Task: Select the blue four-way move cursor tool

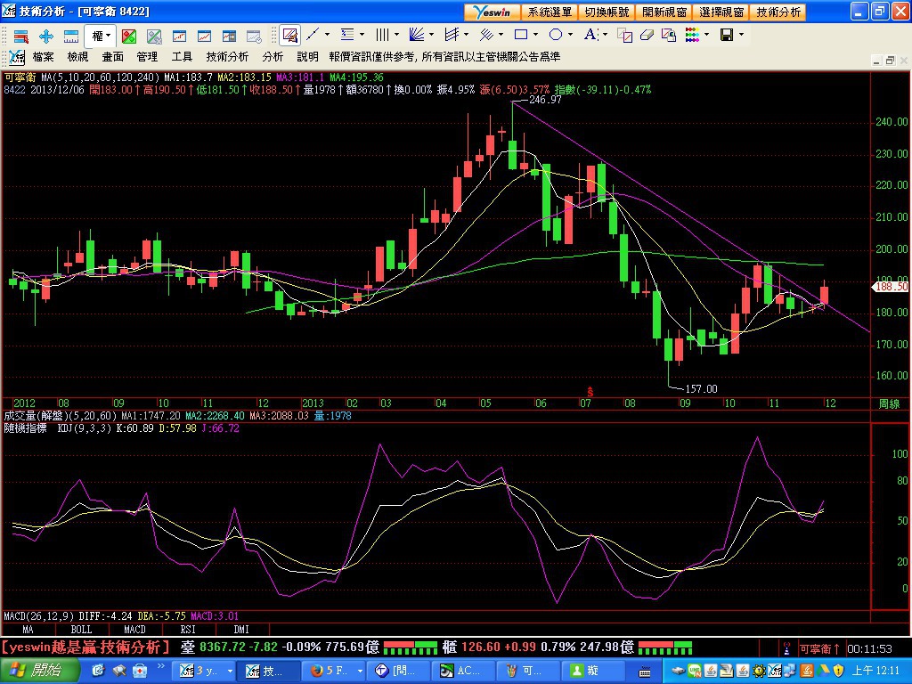Action: tap(46, 36)
